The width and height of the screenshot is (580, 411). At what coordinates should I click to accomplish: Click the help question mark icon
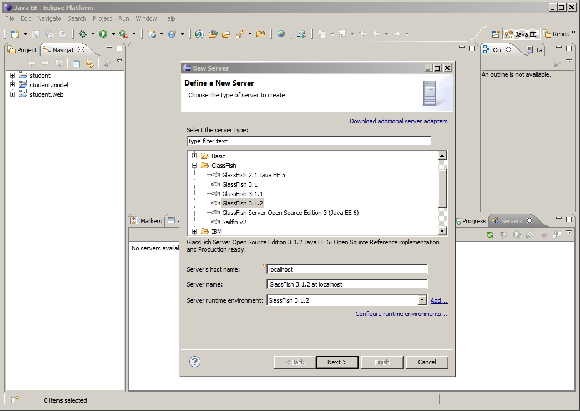click(195, 362)
